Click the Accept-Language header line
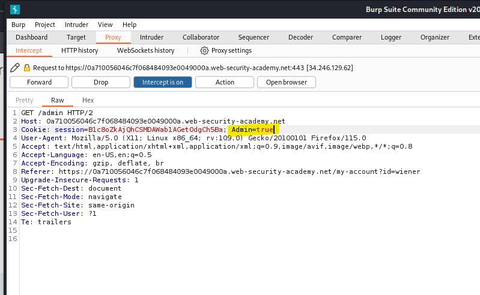 [x=87, y=155]
